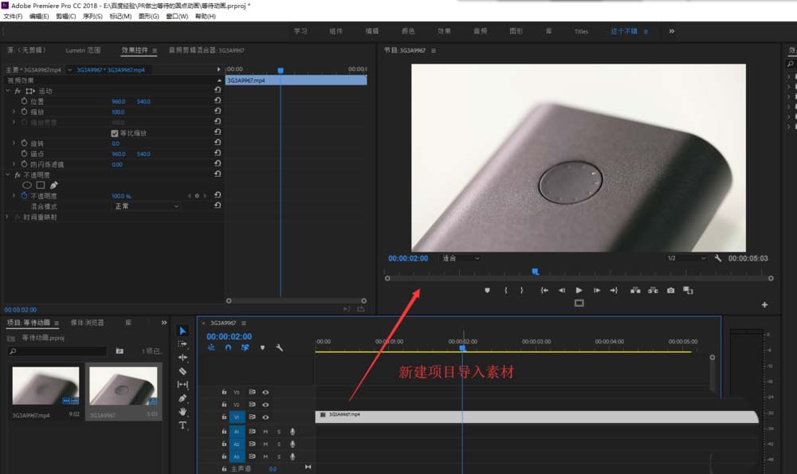The height and width of the screenshot is (474, 797).
Task: Select the Slip tool
Action: coord(183,385)
